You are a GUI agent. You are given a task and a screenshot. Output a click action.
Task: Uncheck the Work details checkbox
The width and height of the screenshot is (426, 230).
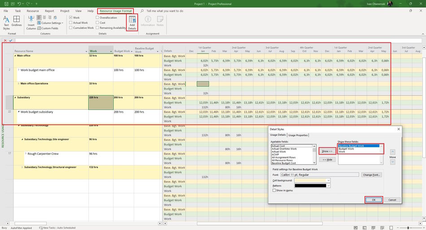[x=71, y=17]
